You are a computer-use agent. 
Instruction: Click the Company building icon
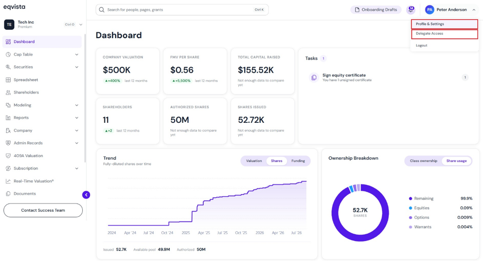click(8, 130)
